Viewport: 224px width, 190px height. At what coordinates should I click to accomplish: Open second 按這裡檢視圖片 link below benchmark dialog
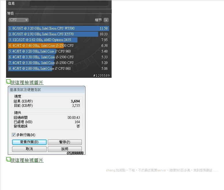(x=27, y=160)
